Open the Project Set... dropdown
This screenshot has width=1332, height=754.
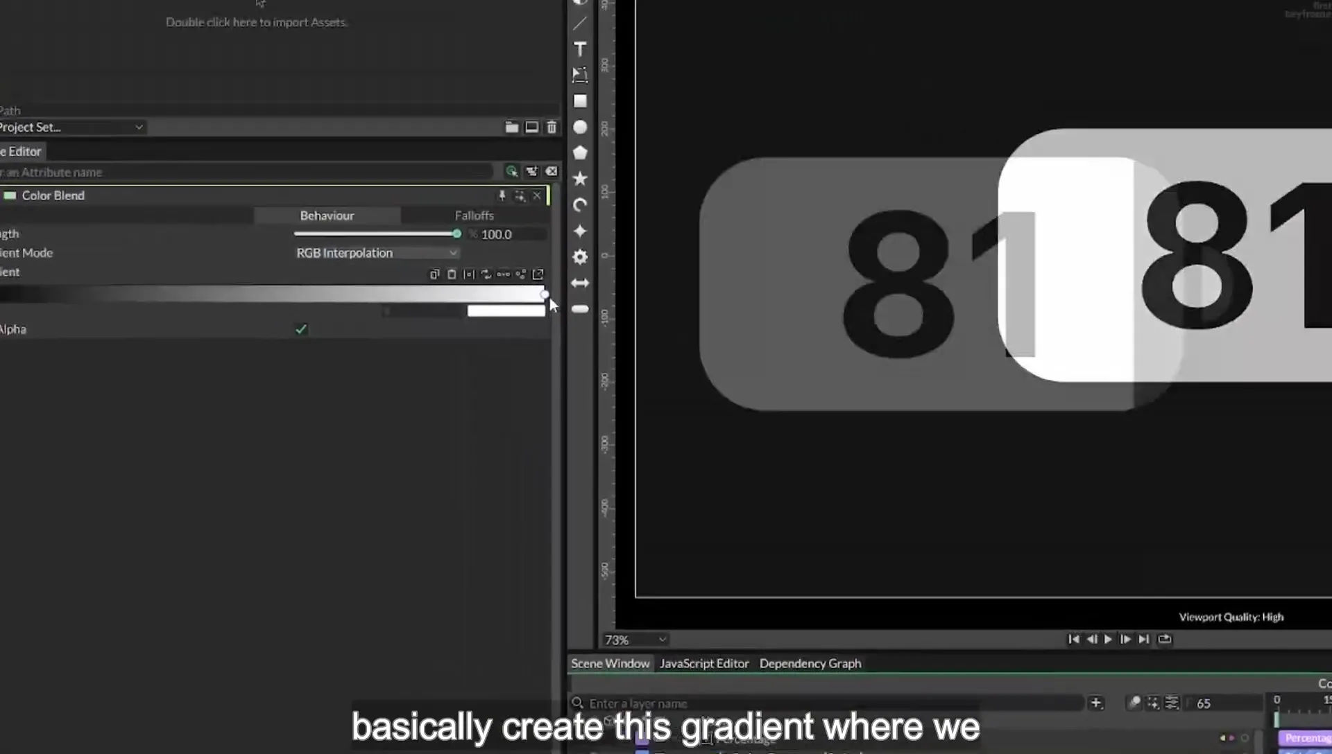pyautogui.click(x=72, y=127)
